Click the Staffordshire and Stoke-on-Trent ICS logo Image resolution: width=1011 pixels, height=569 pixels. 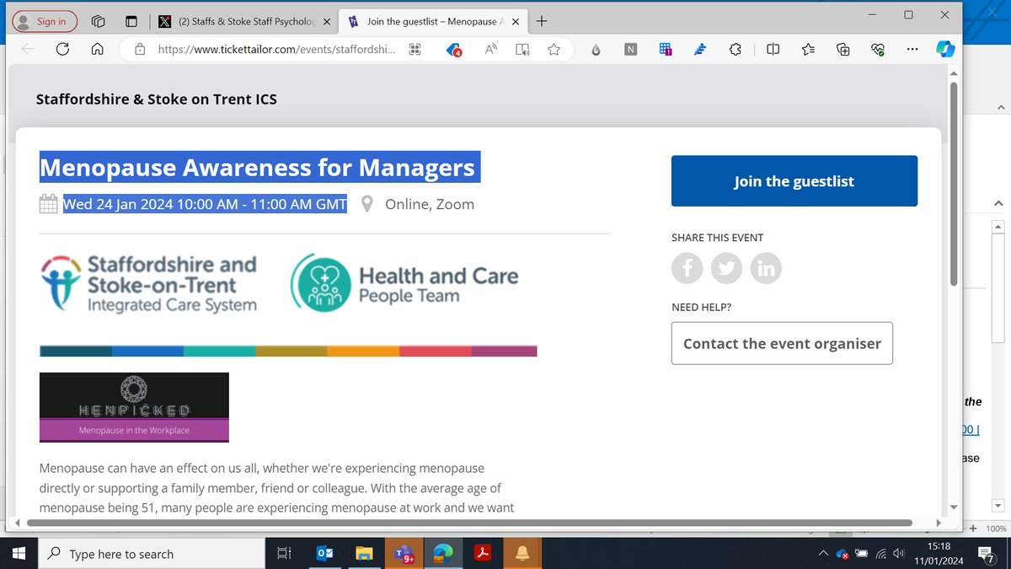[x=149, y=283]
